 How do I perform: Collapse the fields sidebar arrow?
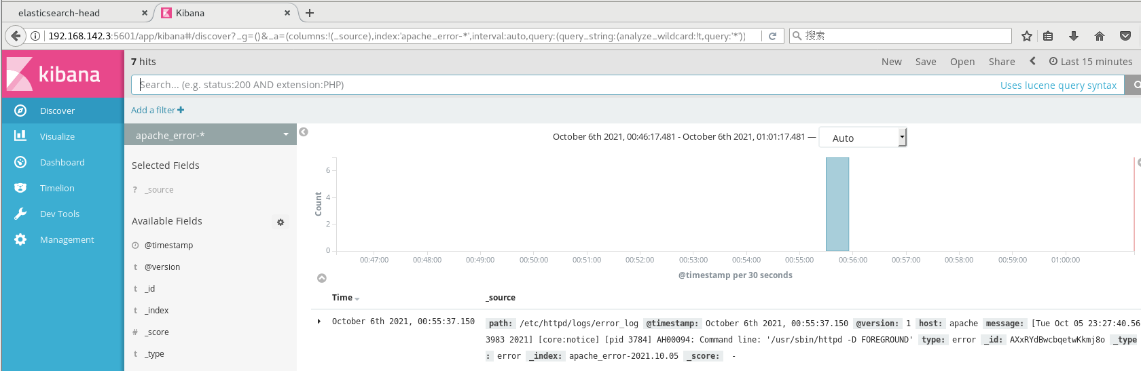click(x=304, y=132)
